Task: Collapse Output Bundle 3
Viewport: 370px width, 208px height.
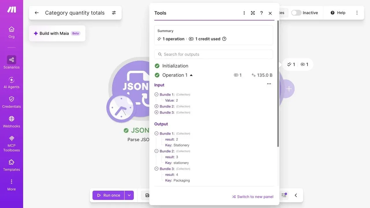Action: (x=156, y=169)
